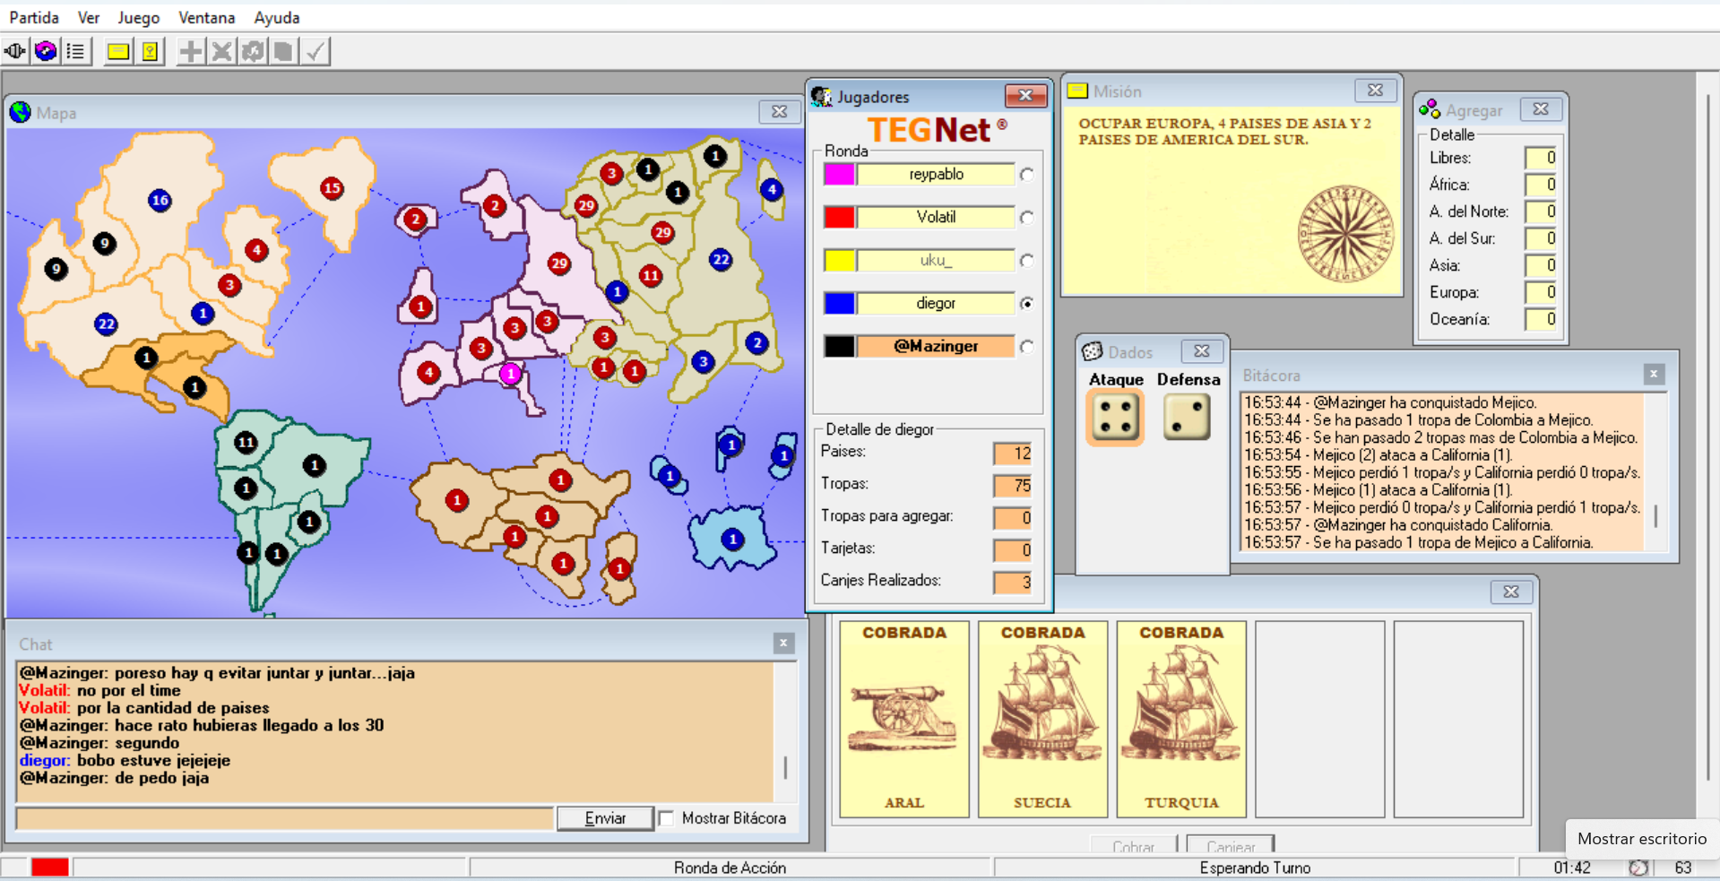The height and width of the screenshot is (881, 1720).
Task: Click the blue color swatch beside diegor
Action: 839,304
